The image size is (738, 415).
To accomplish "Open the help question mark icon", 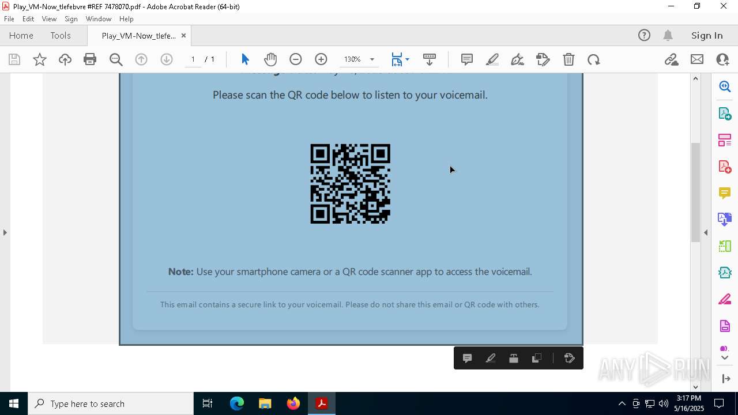I will click(644, 36).
